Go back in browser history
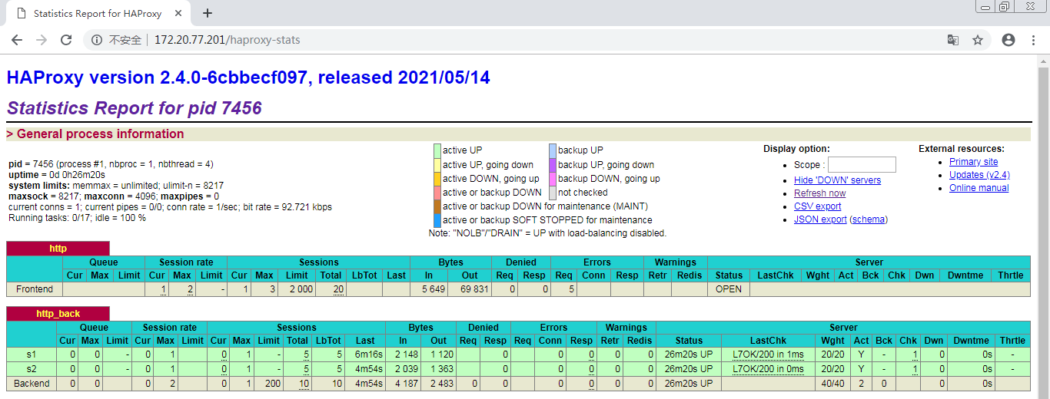 coord(17,40)
